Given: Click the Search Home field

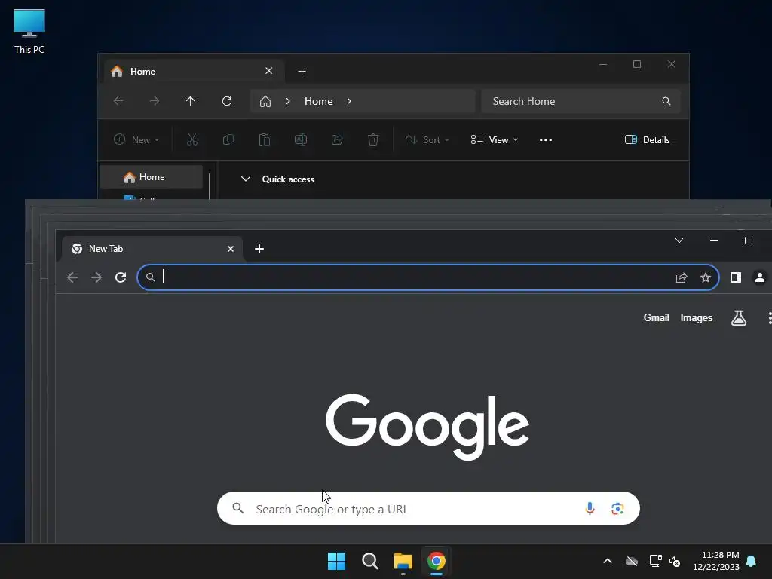Looking at the screenshot, I should 581,101.
